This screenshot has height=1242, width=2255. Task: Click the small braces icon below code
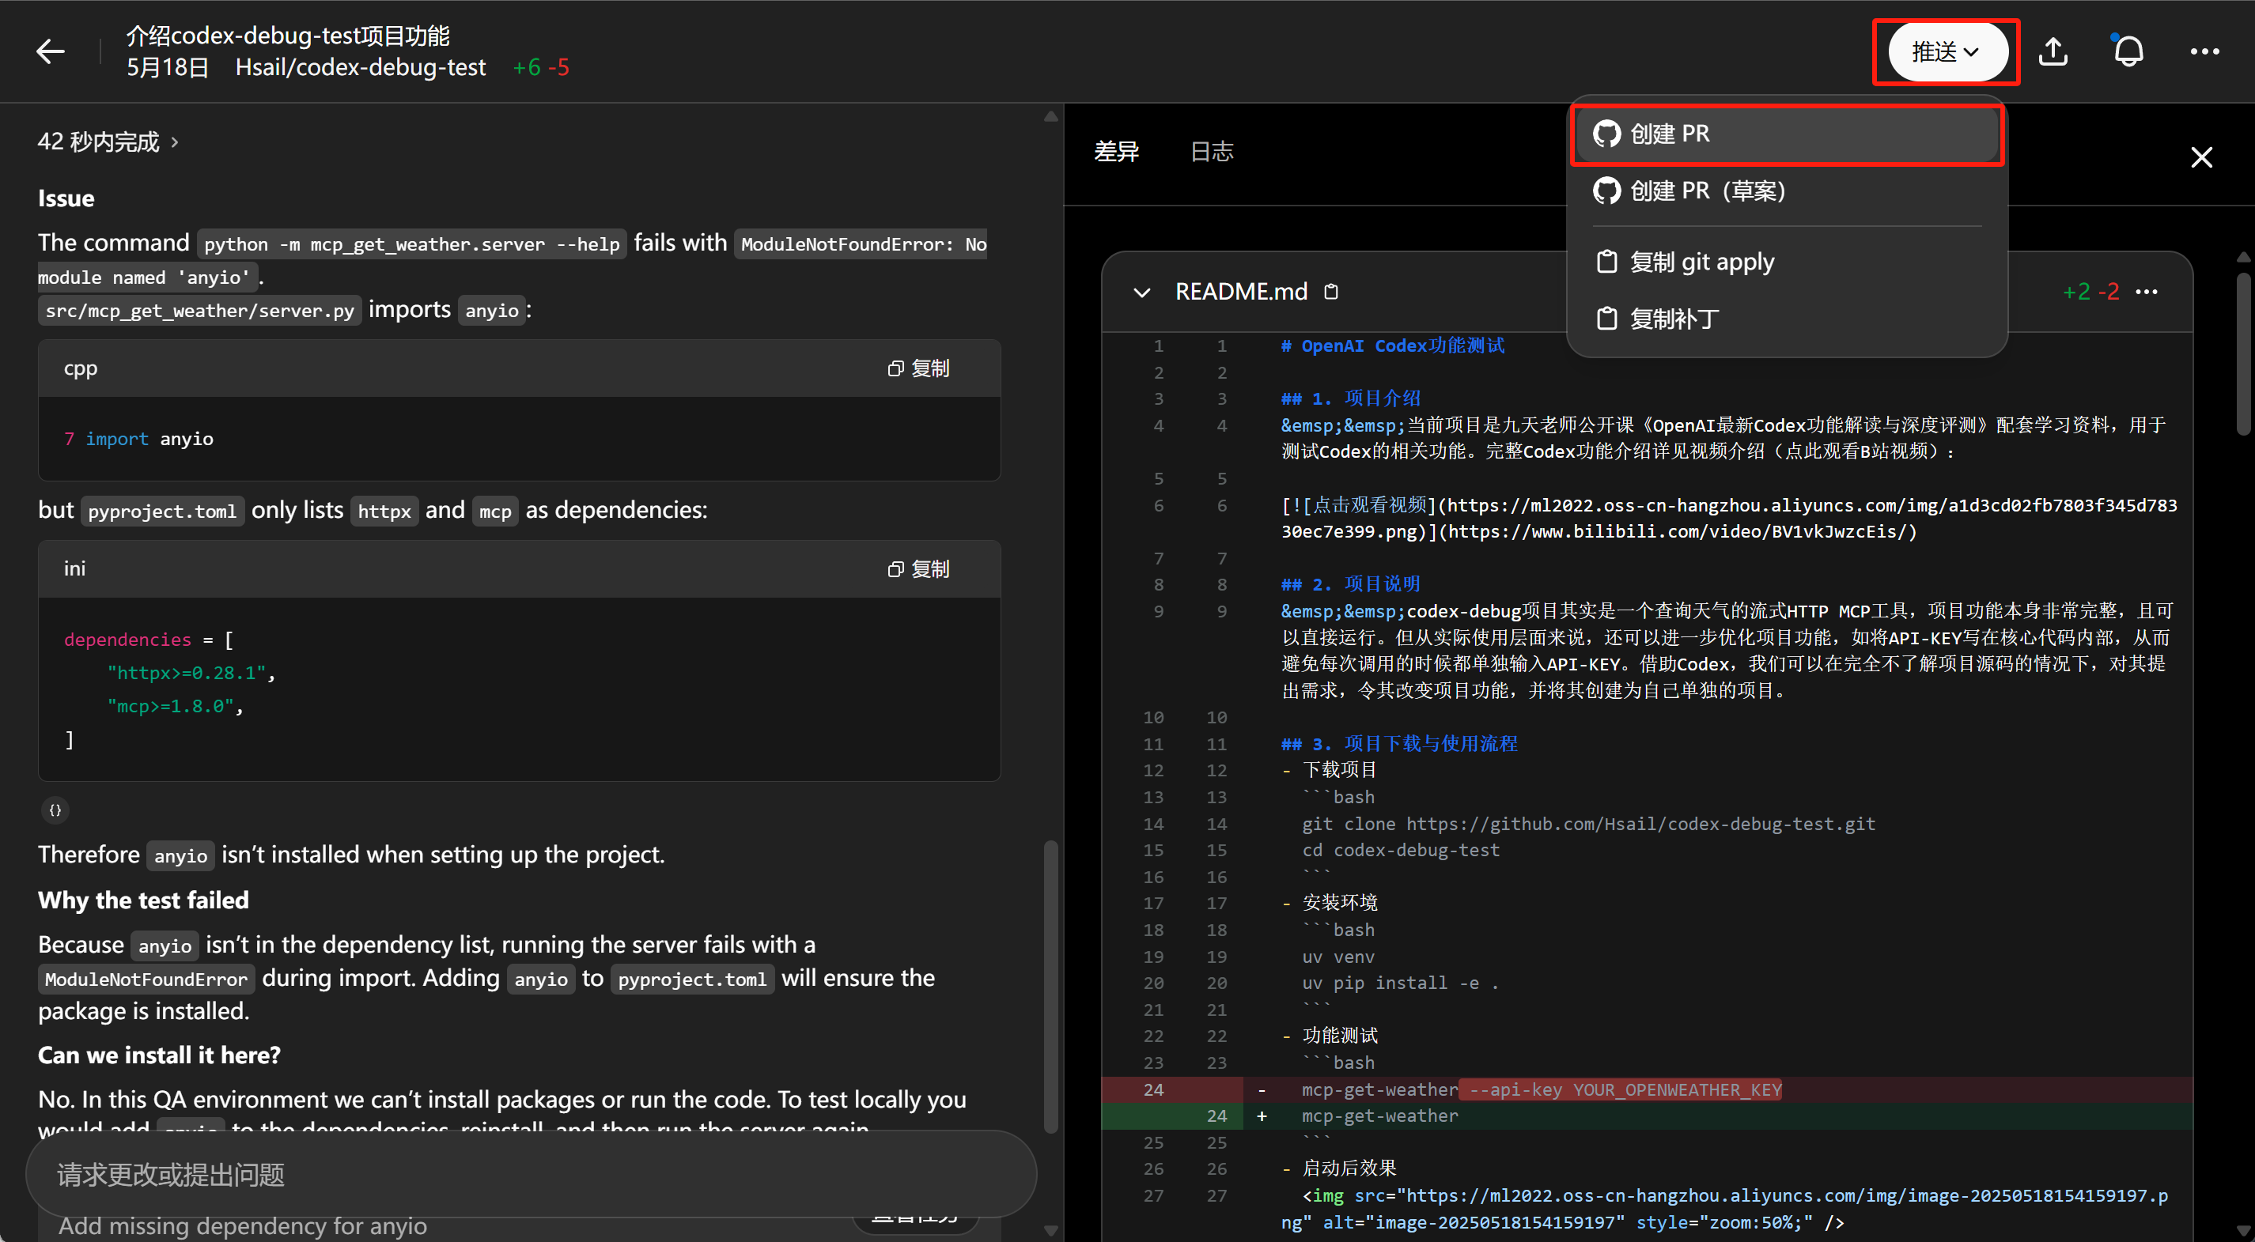pos(55,810)
